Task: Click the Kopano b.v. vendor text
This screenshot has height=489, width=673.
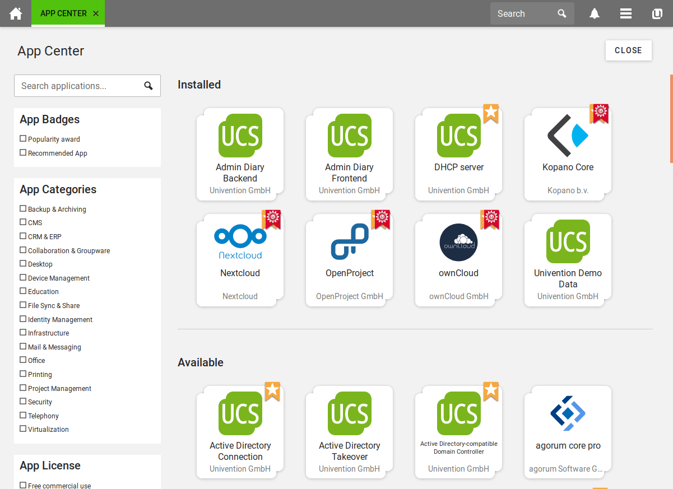Action: pos(568,190)
